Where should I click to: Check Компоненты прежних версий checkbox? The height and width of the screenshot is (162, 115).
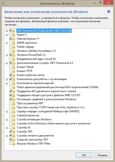pyautogui.click(x=11, y=83)
